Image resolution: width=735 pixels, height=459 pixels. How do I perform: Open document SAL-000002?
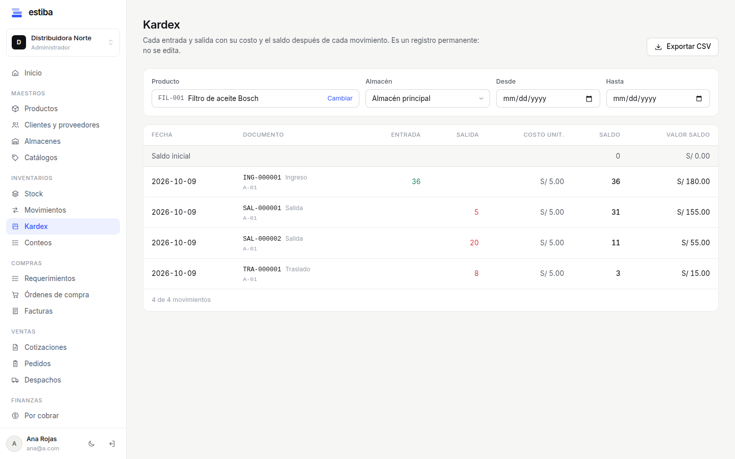(x=262, y=239)
